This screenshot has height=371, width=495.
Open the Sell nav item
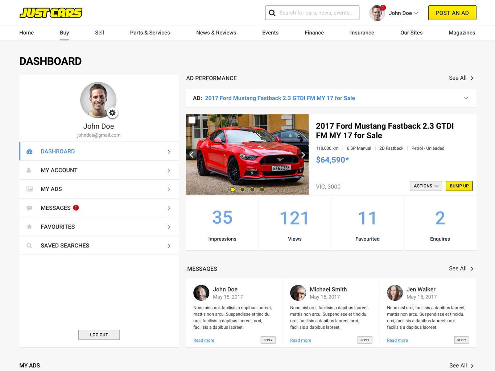99,33
